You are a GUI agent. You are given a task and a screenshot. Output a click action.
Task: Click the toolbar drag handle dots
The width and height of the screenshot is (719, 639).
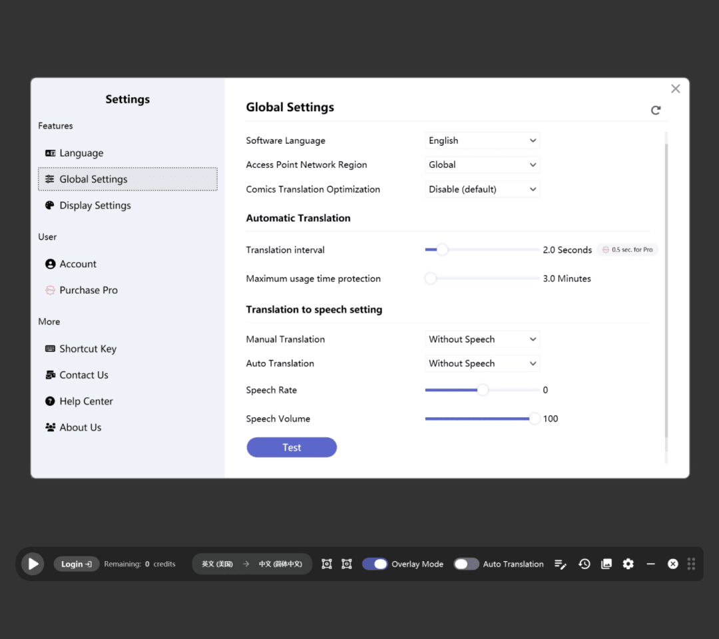(x=691, y=564)
